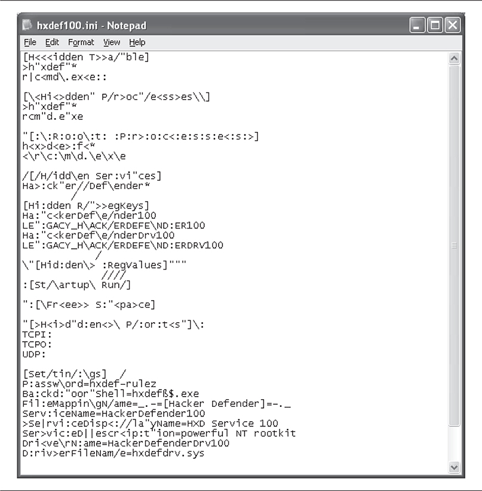Maximize the Notepad window

pyautogui.click(x=435, y=25)
